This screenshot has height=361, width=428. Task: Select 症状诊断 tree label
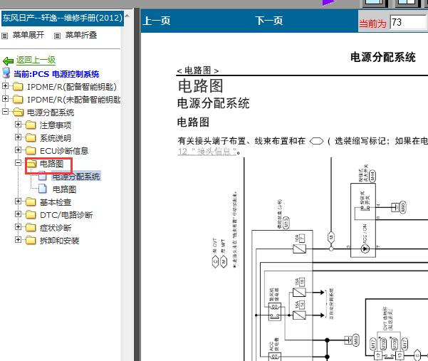click(56, 228)
